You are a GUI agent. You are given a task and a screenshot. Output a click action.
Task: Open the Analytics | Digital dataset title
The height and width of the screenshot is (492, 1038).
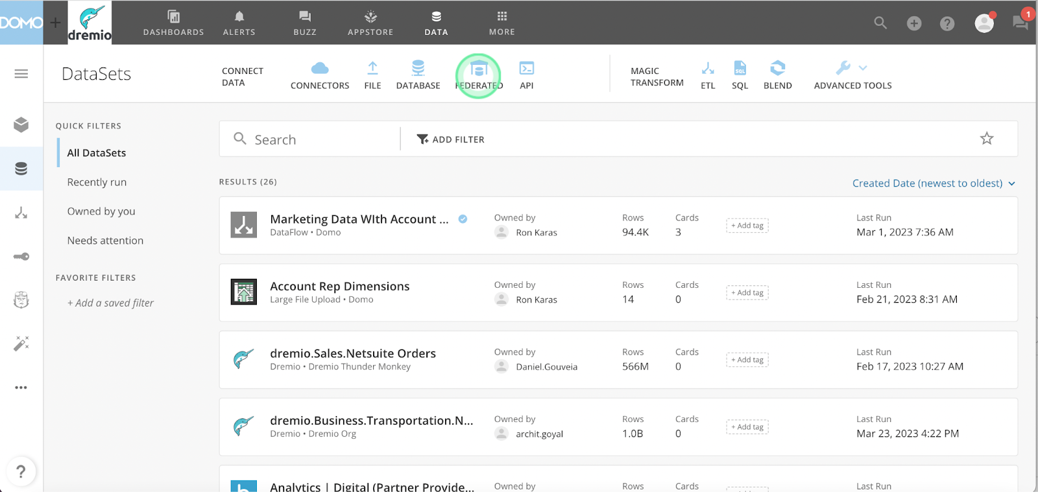pyautogui.click(x=372, y=487)
